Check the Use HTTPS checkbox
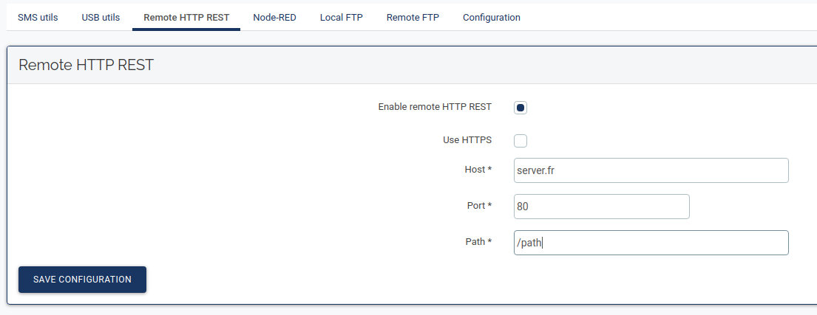 521,140
